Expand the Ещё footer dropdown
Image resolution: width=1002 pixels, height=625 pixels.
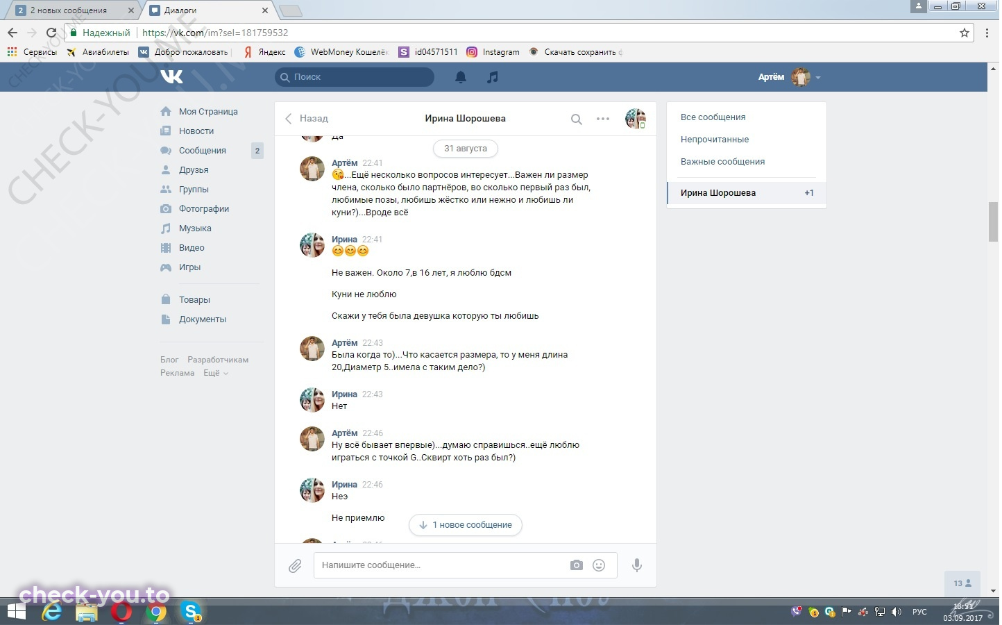pos(215,373)
